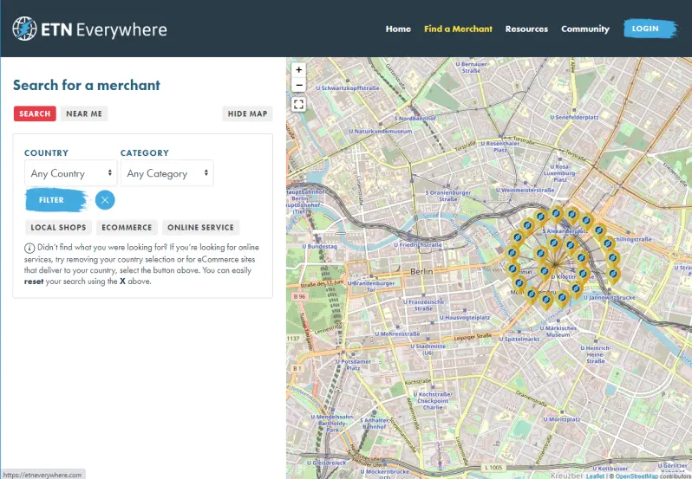Click the U Kochstraße/Checkpoint Charlie label

click(x=433, y=400)
